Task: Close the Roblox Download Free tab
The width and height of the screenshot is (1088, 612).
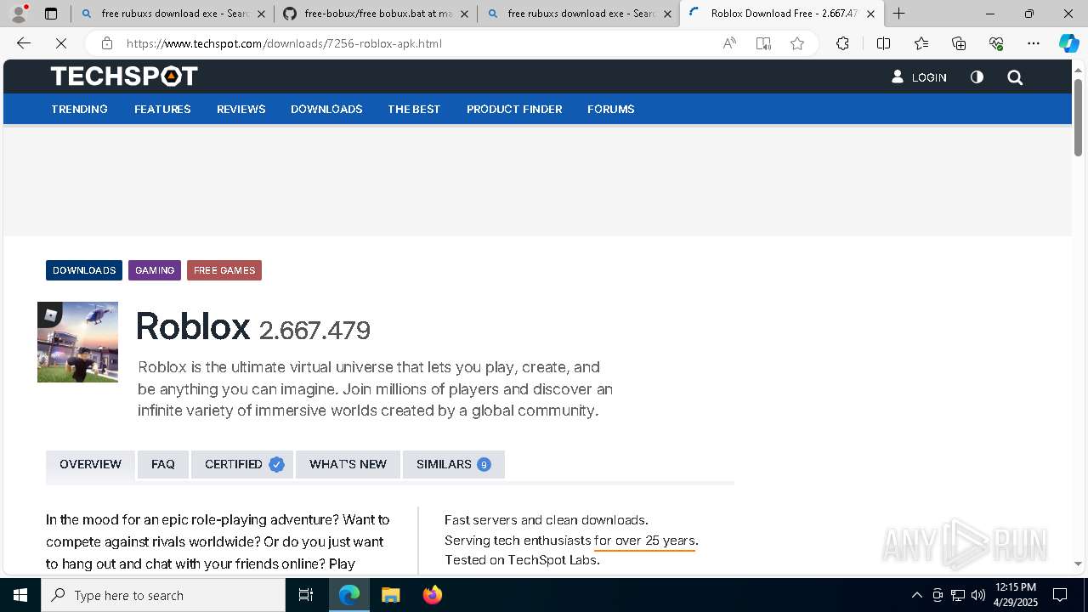Action: pos(870,14)
